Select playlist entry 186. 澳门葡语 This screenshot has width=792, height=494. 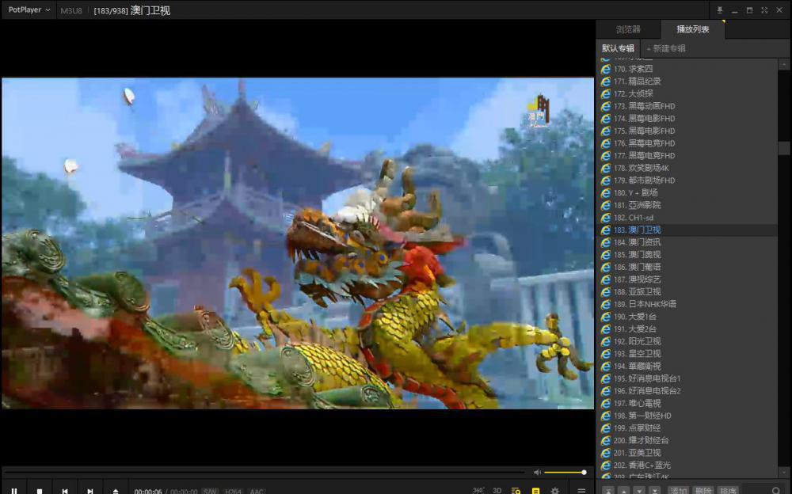(688, 267)
